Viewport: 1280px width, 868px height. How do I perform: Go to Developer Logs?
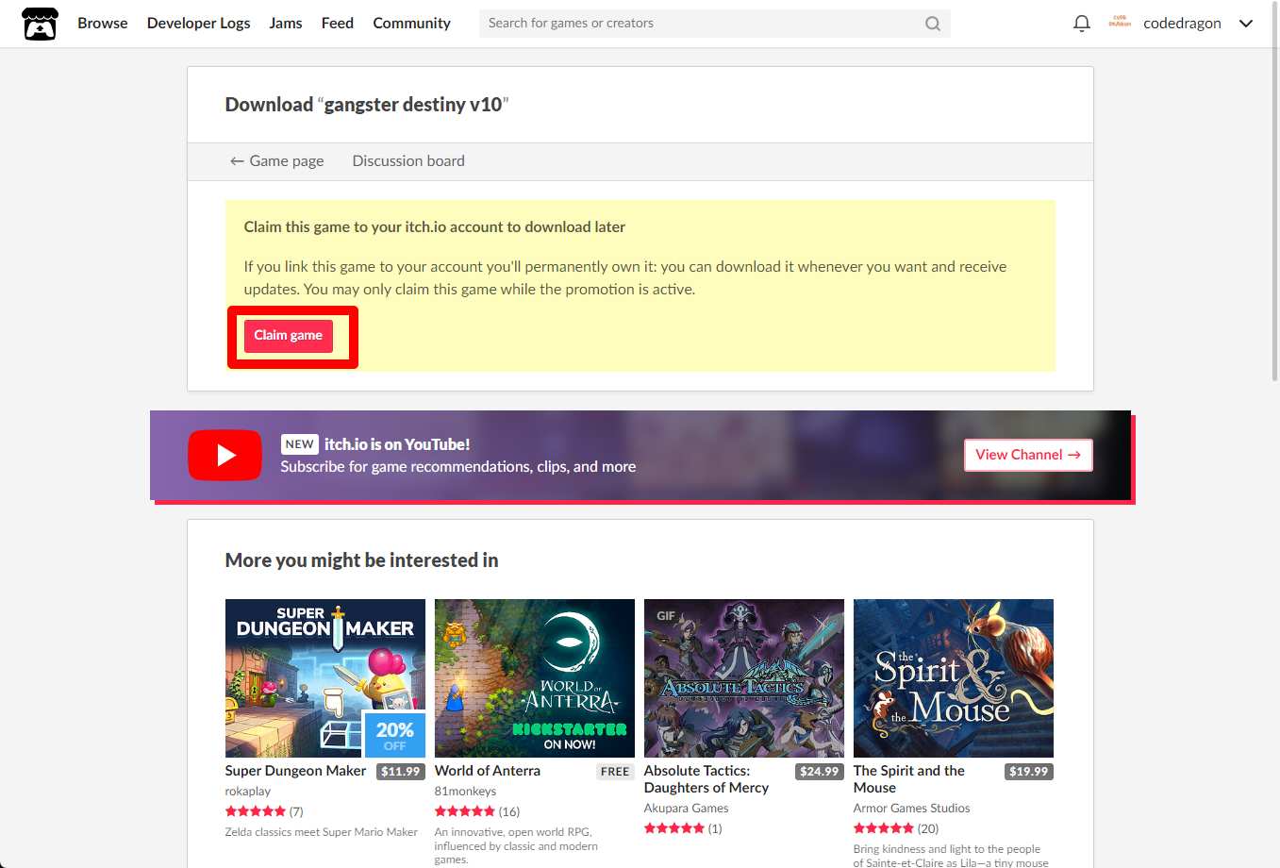[199, 24]
